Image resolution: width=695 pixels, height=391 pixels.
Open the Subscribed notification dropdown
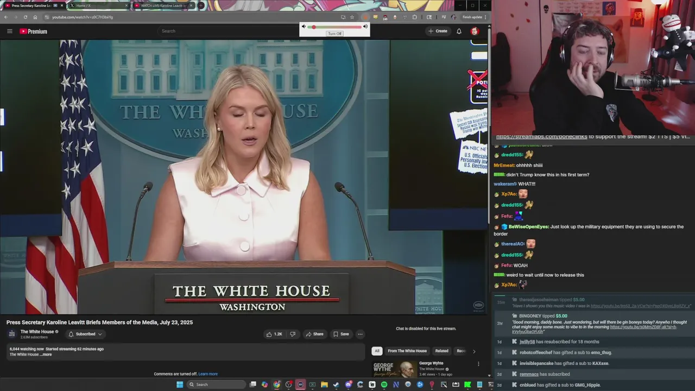85,334
